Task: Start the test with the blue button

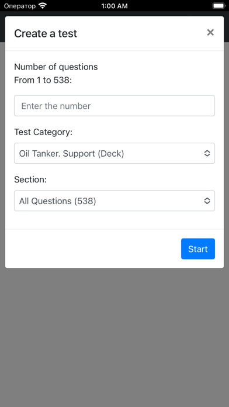Action: pyautogui.click(x=198, y=249)
